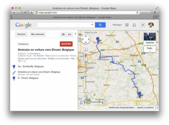169x125 pixels.
Task: Click the starred place on the map
Action: (x=94, y=95)
